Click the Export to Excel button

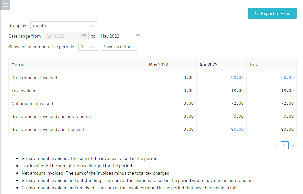click(x=272, y=13)
